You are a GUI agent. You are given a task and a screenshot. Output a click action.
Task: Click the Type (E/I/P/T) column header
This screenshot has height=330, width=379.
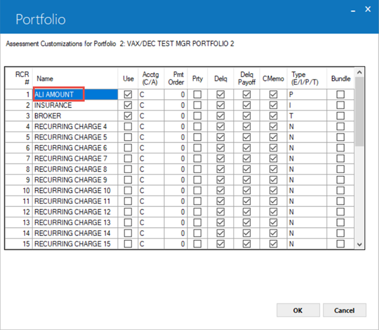[x=307, y=78]
